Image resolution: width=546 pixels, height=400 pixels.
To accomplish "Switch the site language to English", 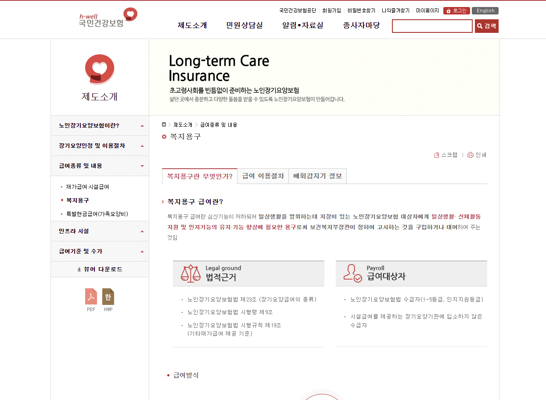I will [x=485, y=11].
